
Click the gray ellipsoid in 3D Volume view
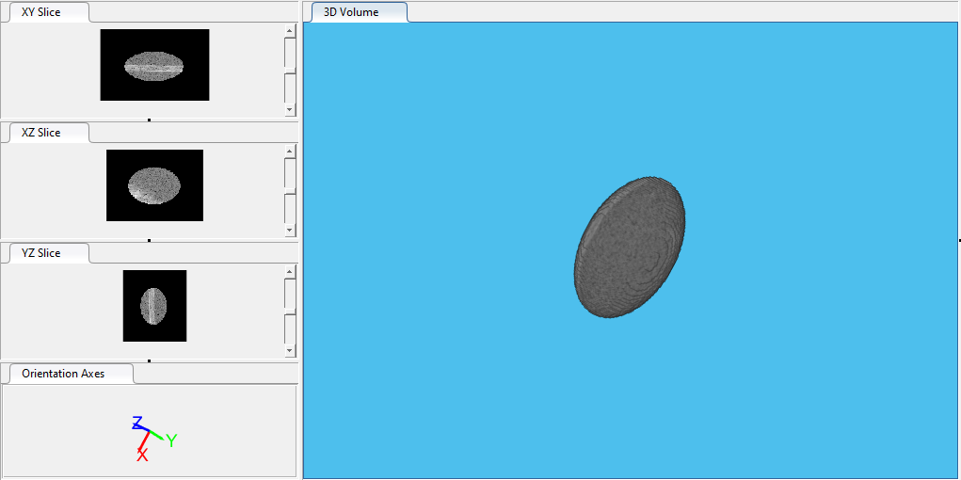coord(630,247)
